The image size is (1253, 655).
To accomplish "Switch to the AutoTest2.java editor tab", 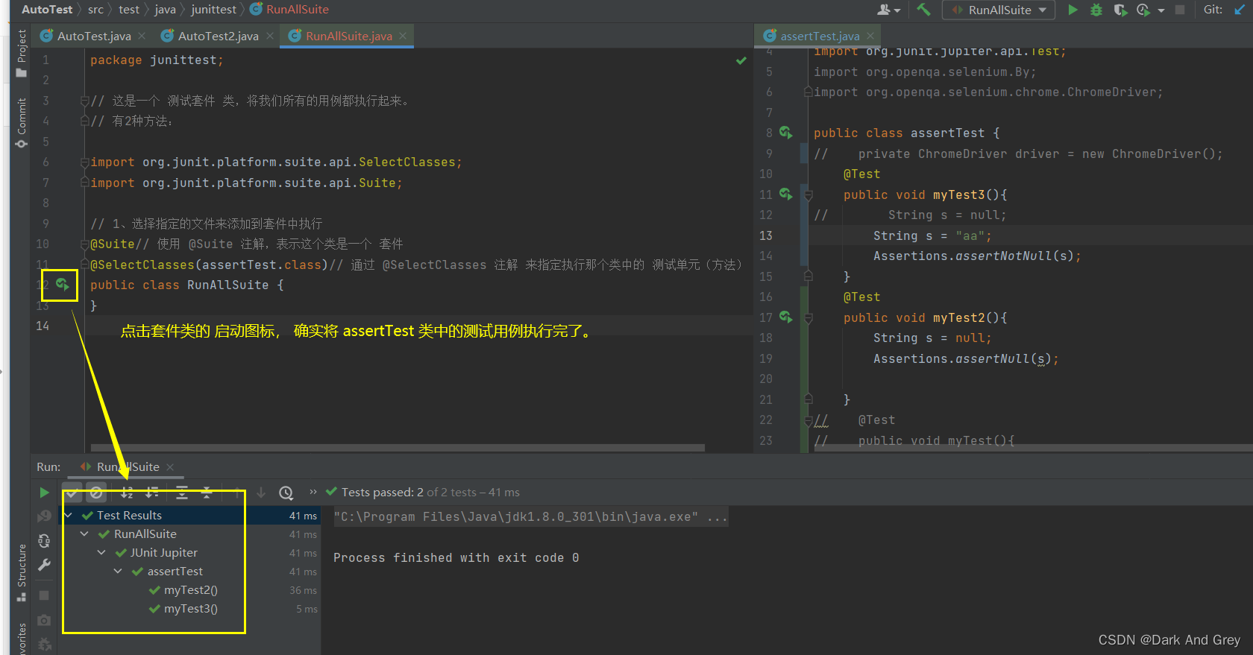I will 218,36.
